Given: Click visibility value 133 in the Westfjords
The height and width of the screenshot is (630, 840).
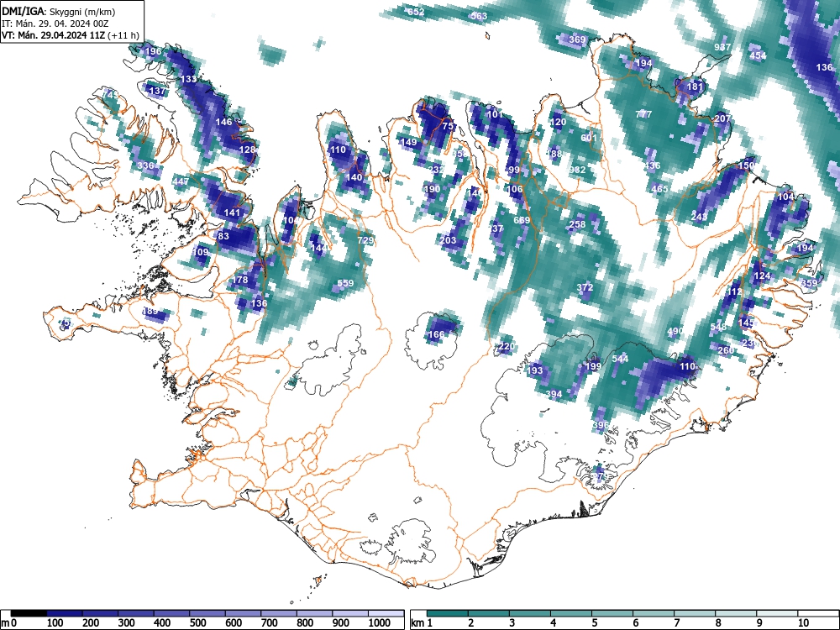Looking at the screenshot, I should [188, 79].
